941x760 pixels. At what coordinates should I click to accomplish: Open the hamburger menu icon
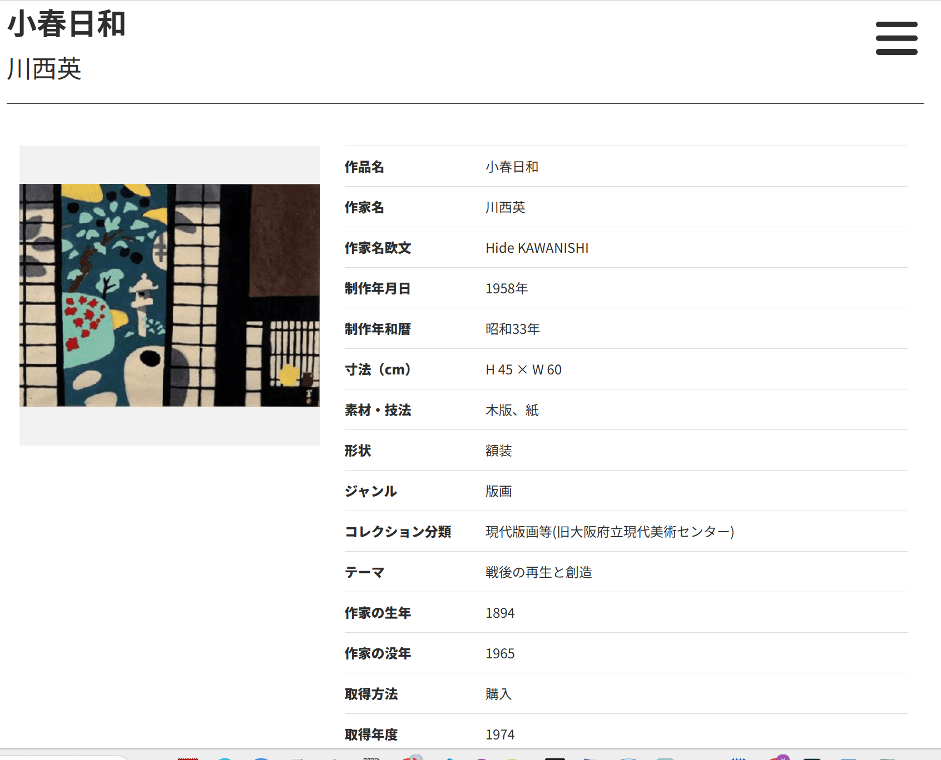tap(897, 38)
